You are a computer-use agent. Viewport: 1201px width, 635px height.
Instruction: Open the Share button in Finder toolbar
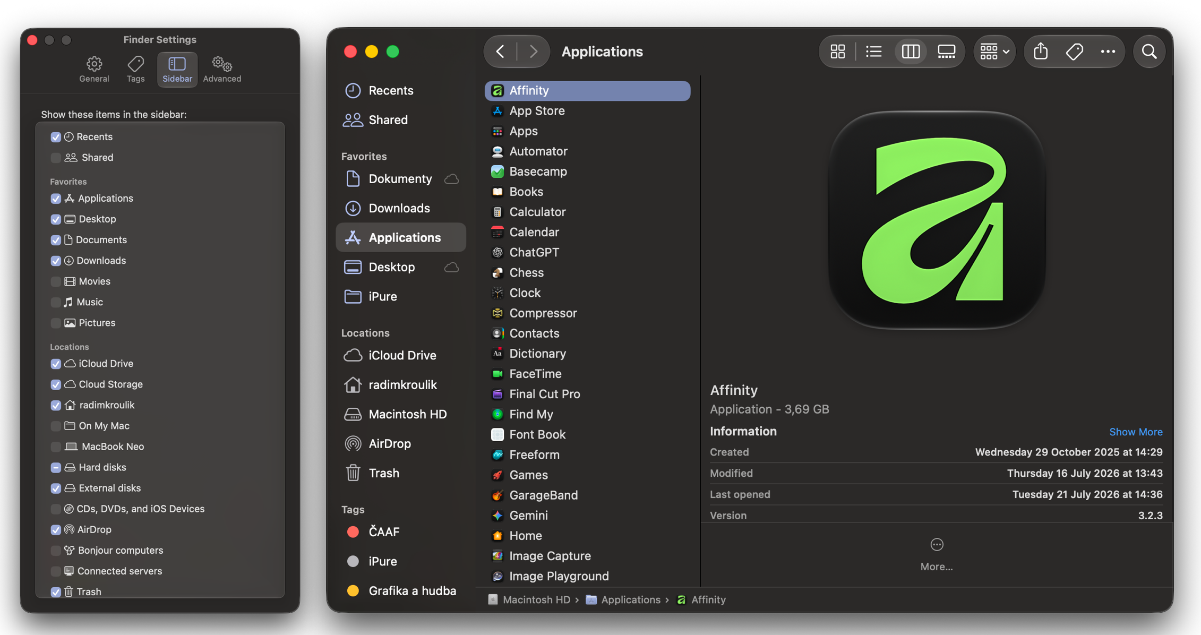click(x=1041, y=52)
